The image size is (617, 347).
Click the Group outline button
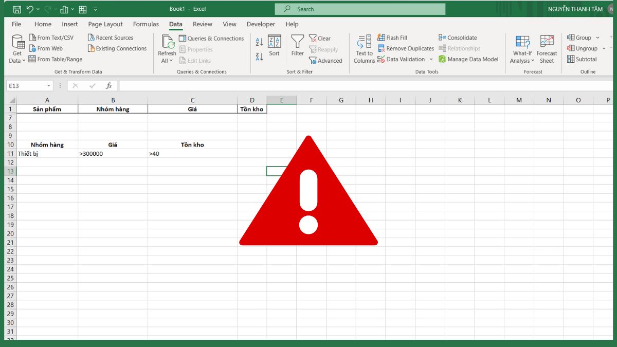click(x=579, y=38)
